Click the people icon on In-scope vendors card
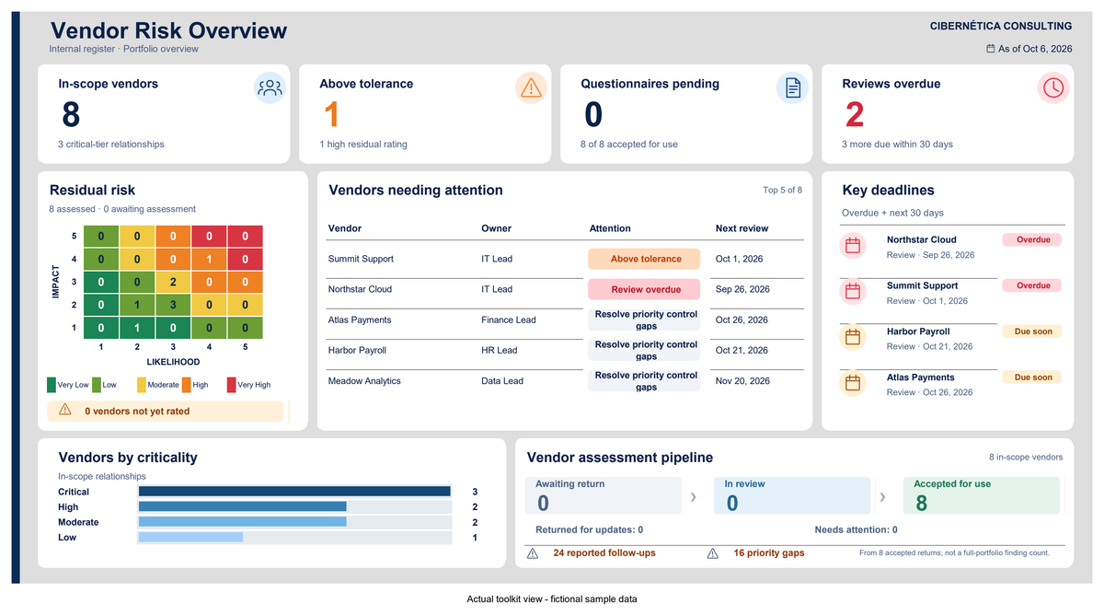This screenshot has height=616, width=1104. pos(270,88)
